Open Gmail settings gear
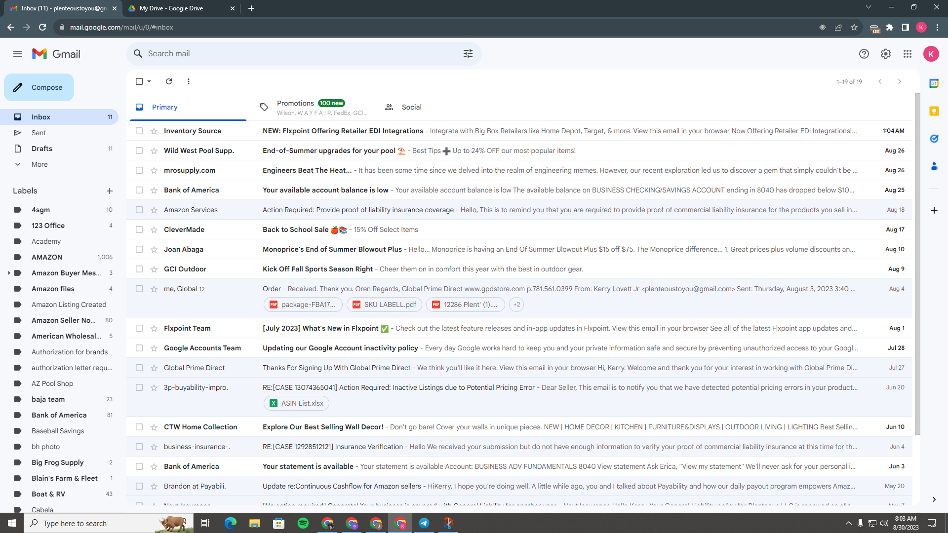The height and width of the screenshot is (533, 948). [886, 54]
